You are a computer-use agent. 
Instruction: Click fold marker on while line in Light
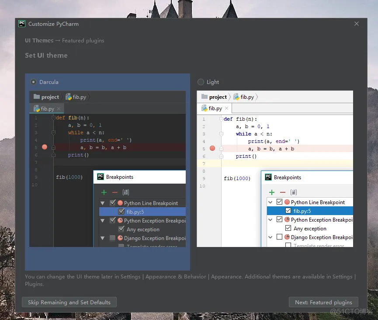[221, 134]
